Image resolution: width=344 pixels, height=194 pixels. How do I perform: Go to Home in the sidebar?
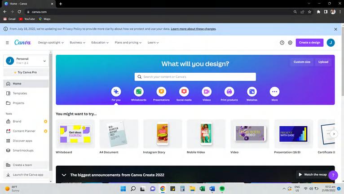pos(26,84)
